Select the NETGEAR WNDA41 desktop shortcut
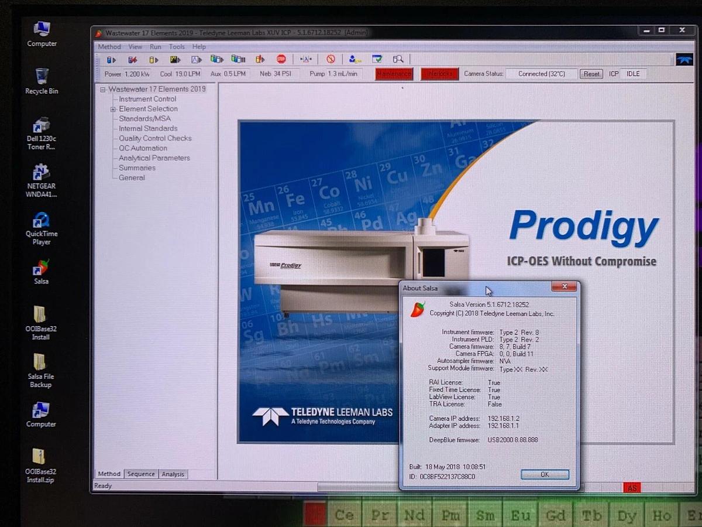Viewport: 702px width, 527px height. [41, 181]
